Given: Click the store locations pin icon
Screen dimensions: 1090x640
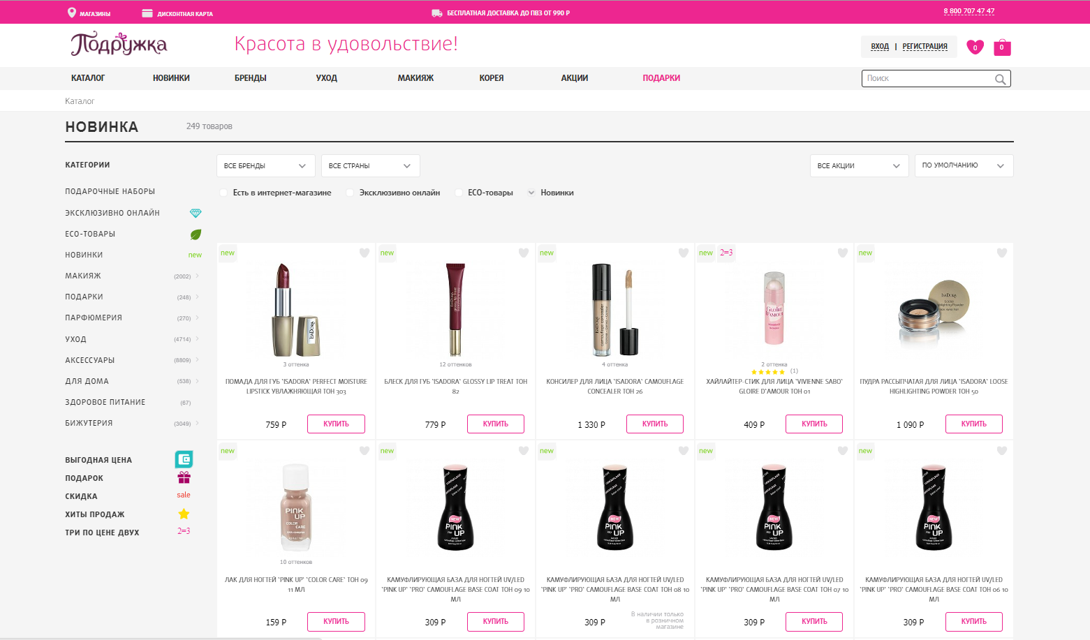Looking at the screenshot, I should pyautogui.click(x=71, y=13).
